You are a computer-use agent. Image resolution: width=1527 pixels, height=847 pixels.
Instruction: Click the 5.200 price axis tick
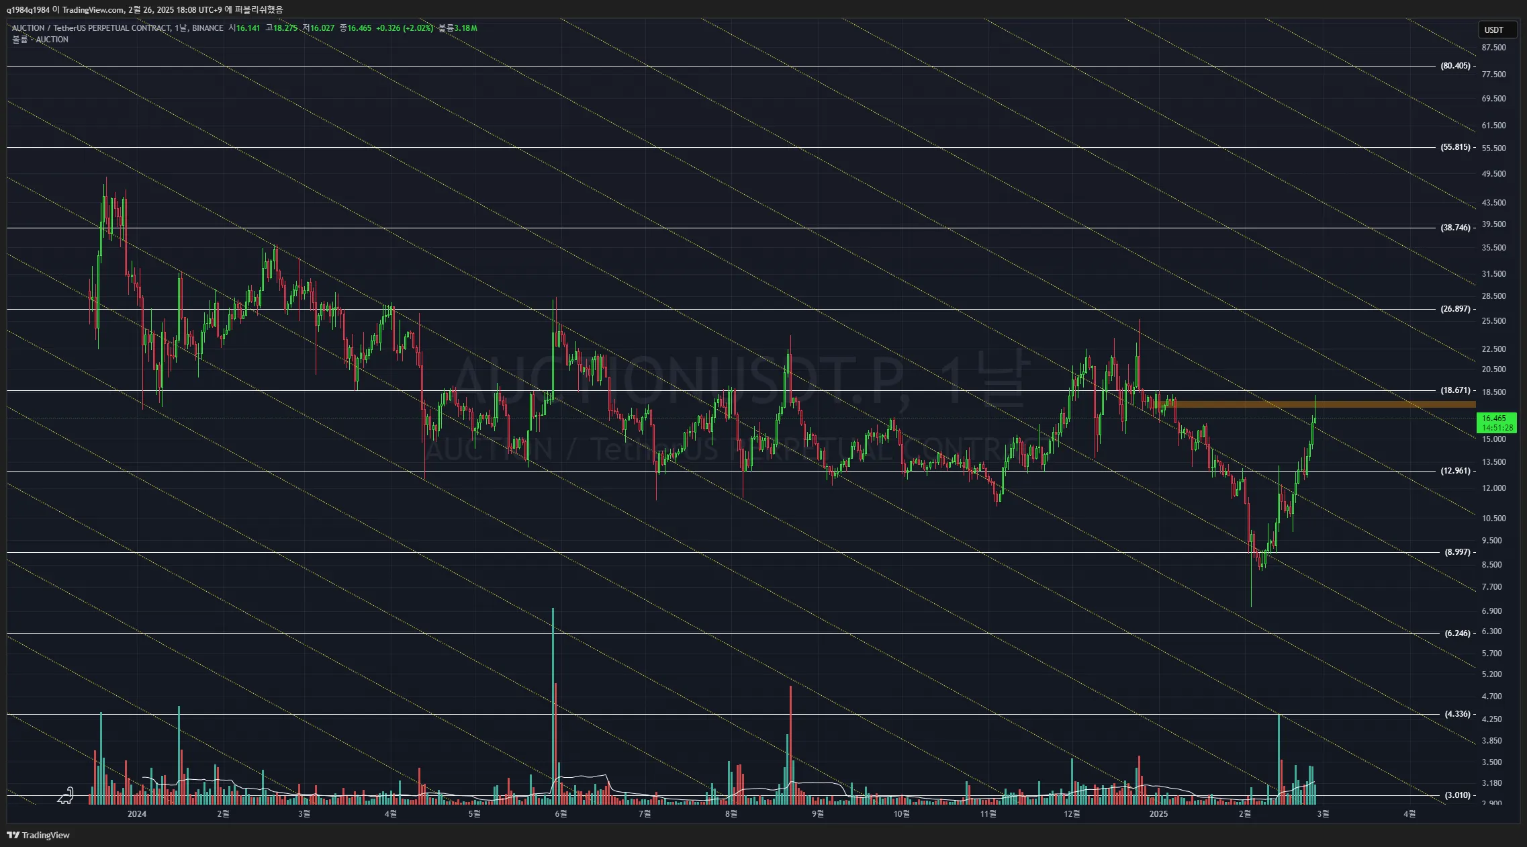click(1492, 674)
